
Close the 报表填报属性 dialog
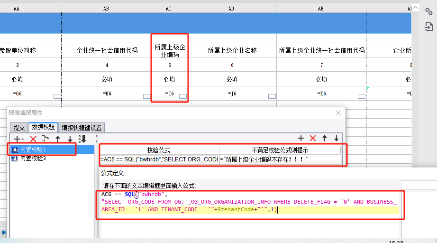pos(338,113)
